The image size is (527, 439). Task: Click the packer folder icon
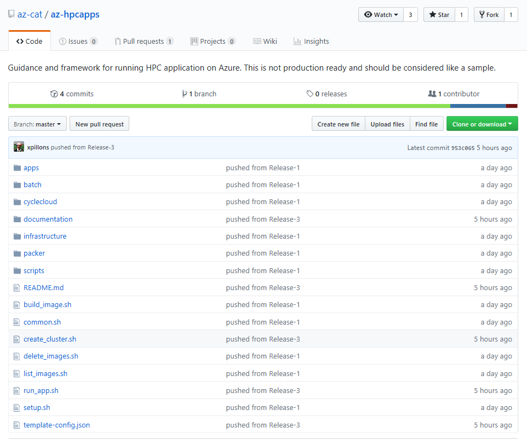pyautogui.click(x=17, y=253)
